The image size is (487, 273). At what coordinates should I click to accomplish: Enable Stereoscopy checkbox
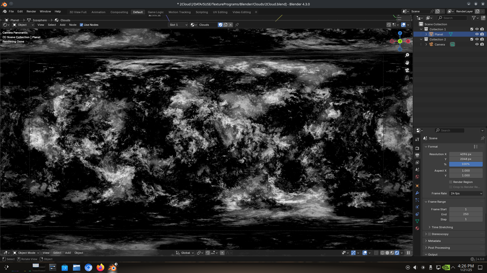(x=429, y=234)
